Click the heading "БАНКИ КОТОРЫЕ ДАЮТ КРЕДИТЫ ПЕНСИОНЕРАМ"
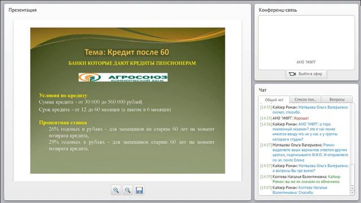 [132, 63]
